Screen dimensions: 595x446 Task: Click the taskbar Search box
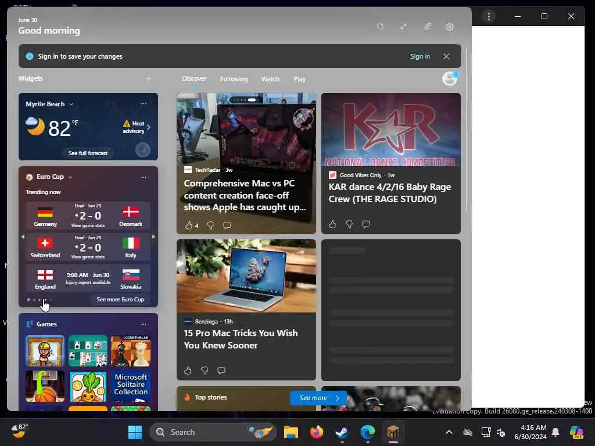213,432
